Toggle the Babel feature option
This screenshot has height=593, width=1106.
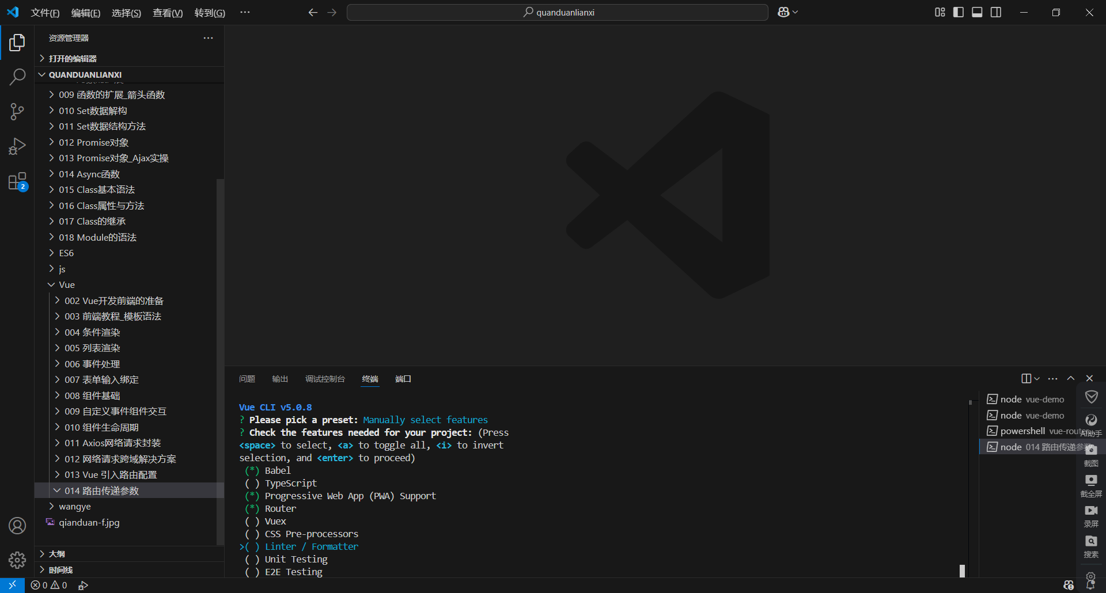click(268, 470)
